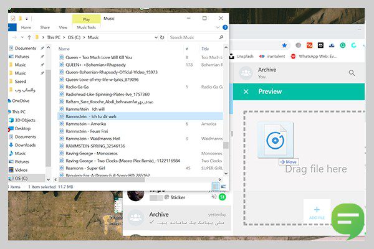
Task: Select Rammstein – Amerika file
Action: (x=85, y=124)
